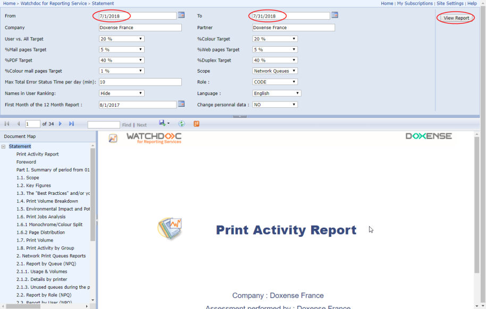Click the Find text input field
Screen dimensions: 486x309
104,125
